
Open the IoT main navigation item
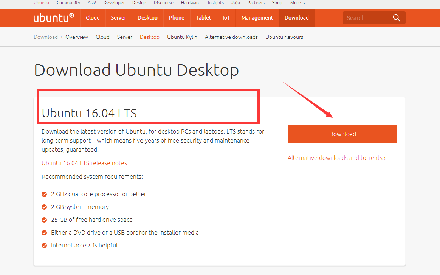[x=226, y=18]
